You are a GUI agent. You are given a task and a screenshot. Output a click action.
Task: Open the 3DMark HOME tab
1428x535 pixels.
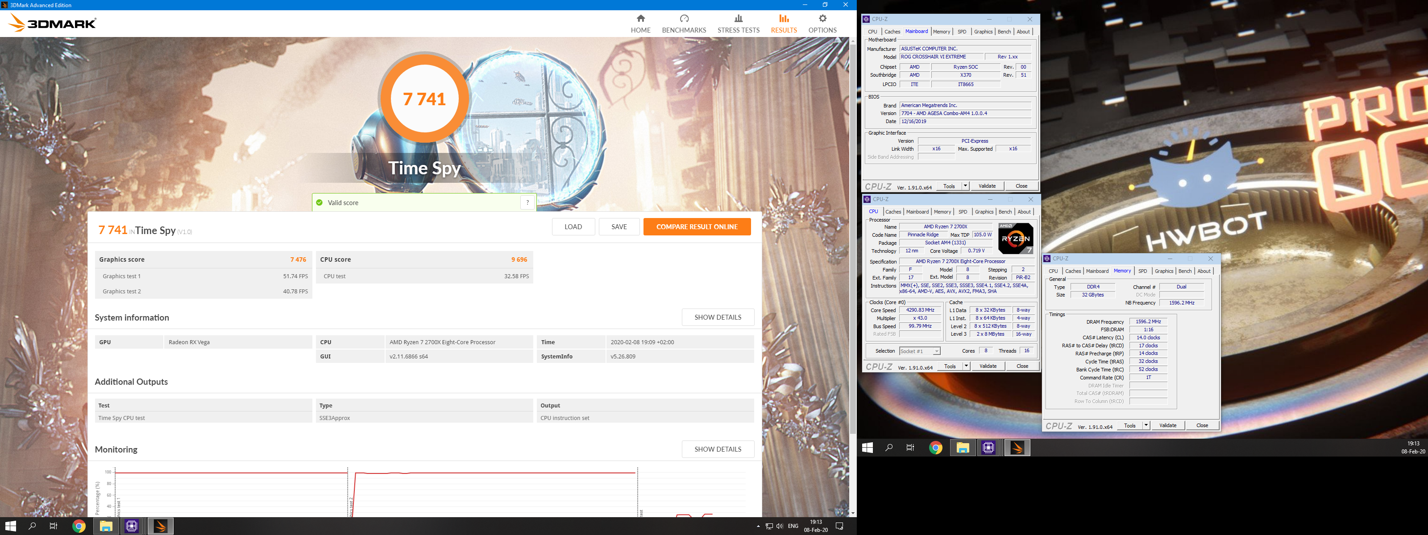tap(640, 24)
